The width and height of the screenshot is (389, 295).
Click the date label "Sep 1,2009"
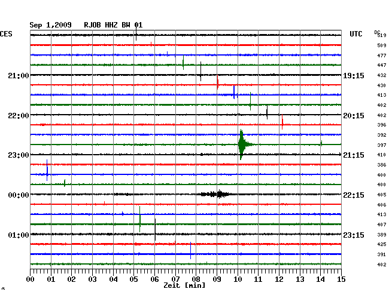click(50, 25)
